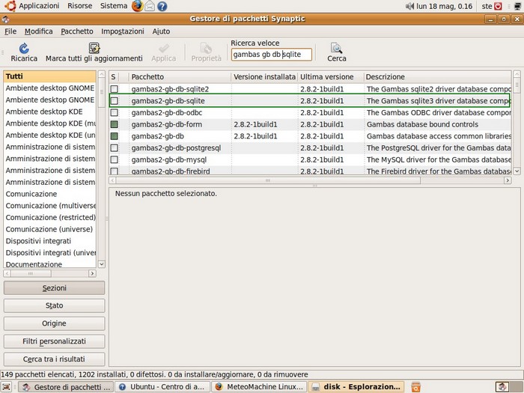Click the Ricarica reload icon
Image resolution: width=524 pixels, height=393 pixels.
point(24,48)
